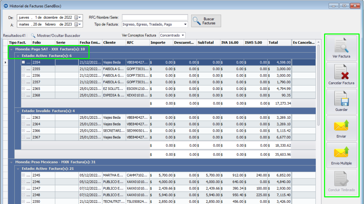Expand details of folio 2347 row
This screenshot has height=204, width=364.
23,188
